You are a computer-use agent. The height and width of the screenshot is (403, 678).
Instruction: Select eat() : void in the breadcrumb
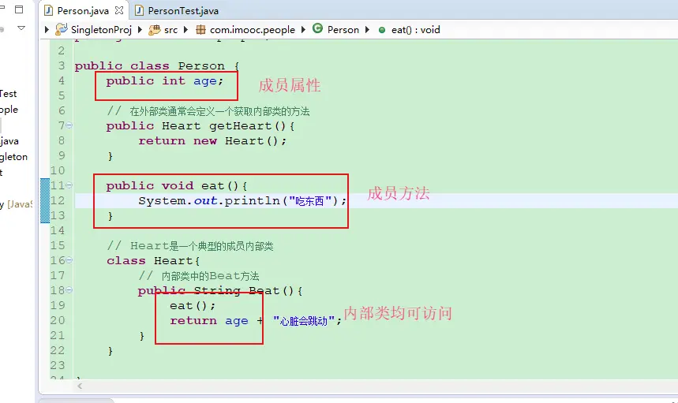[x=415, y=30]
